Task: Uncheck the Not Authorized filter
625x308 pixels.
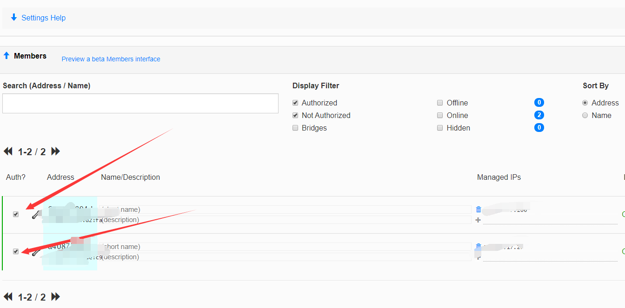Action: pyautogui.click(x=295, y=115)
